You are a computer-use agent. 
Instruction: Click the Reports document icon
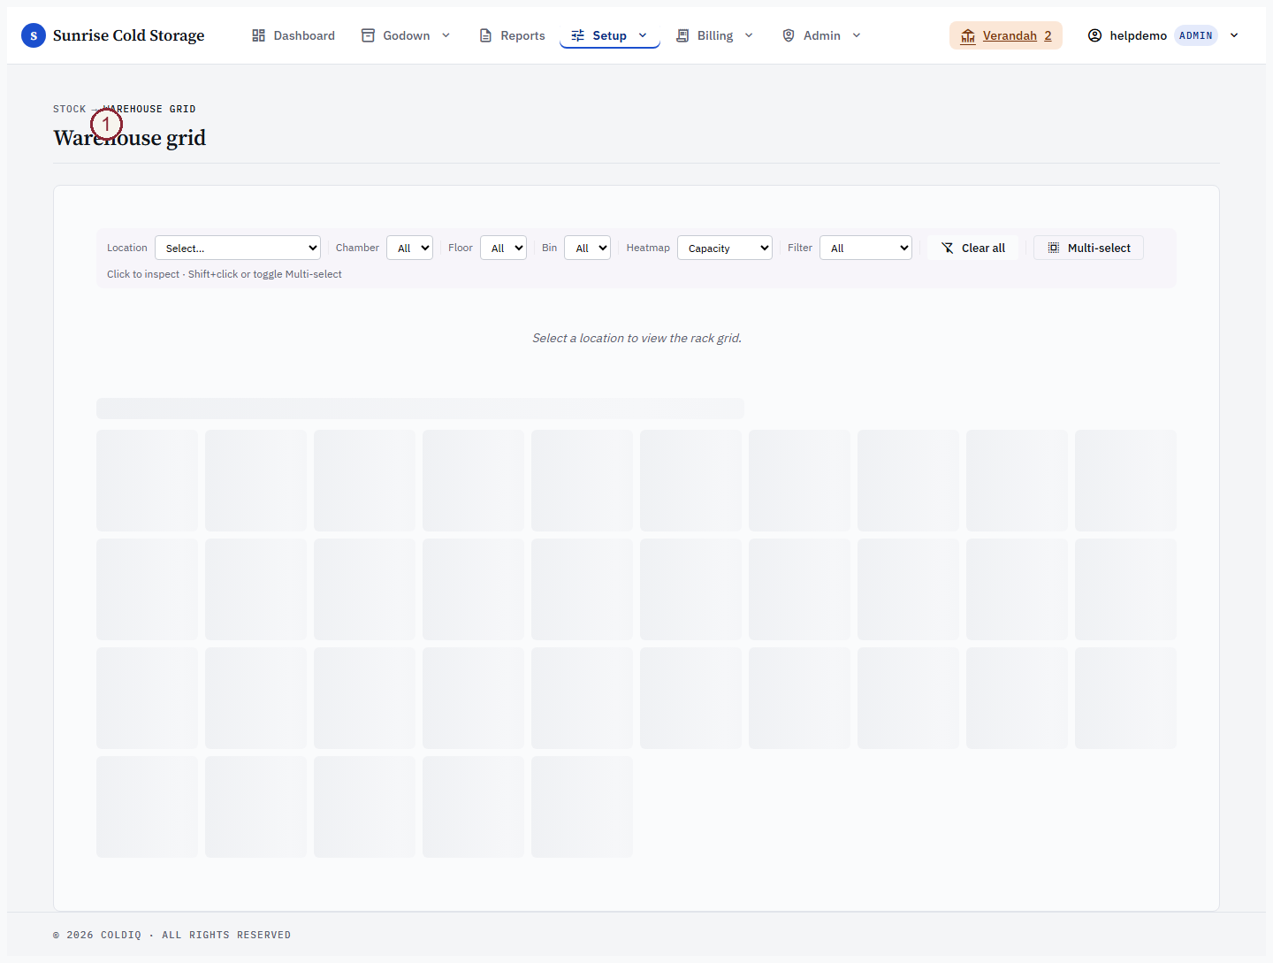tap(485, 35)
